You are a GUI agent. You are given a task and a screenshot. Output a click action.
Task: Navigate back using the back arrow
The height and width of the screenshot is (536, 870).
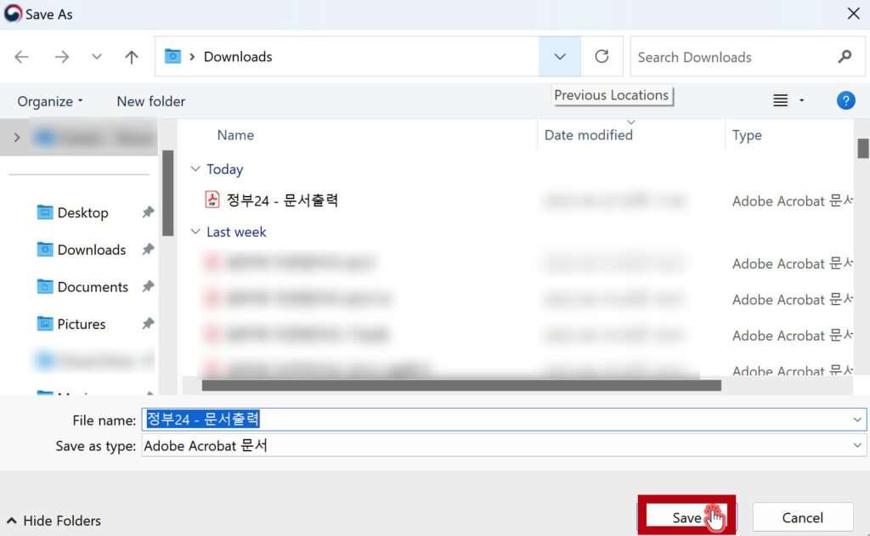pyautogui.click(x=20, y=56)
